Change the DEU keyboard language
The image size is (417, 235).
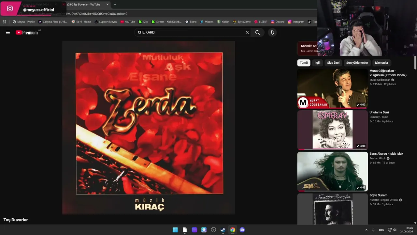click(381, 230)
